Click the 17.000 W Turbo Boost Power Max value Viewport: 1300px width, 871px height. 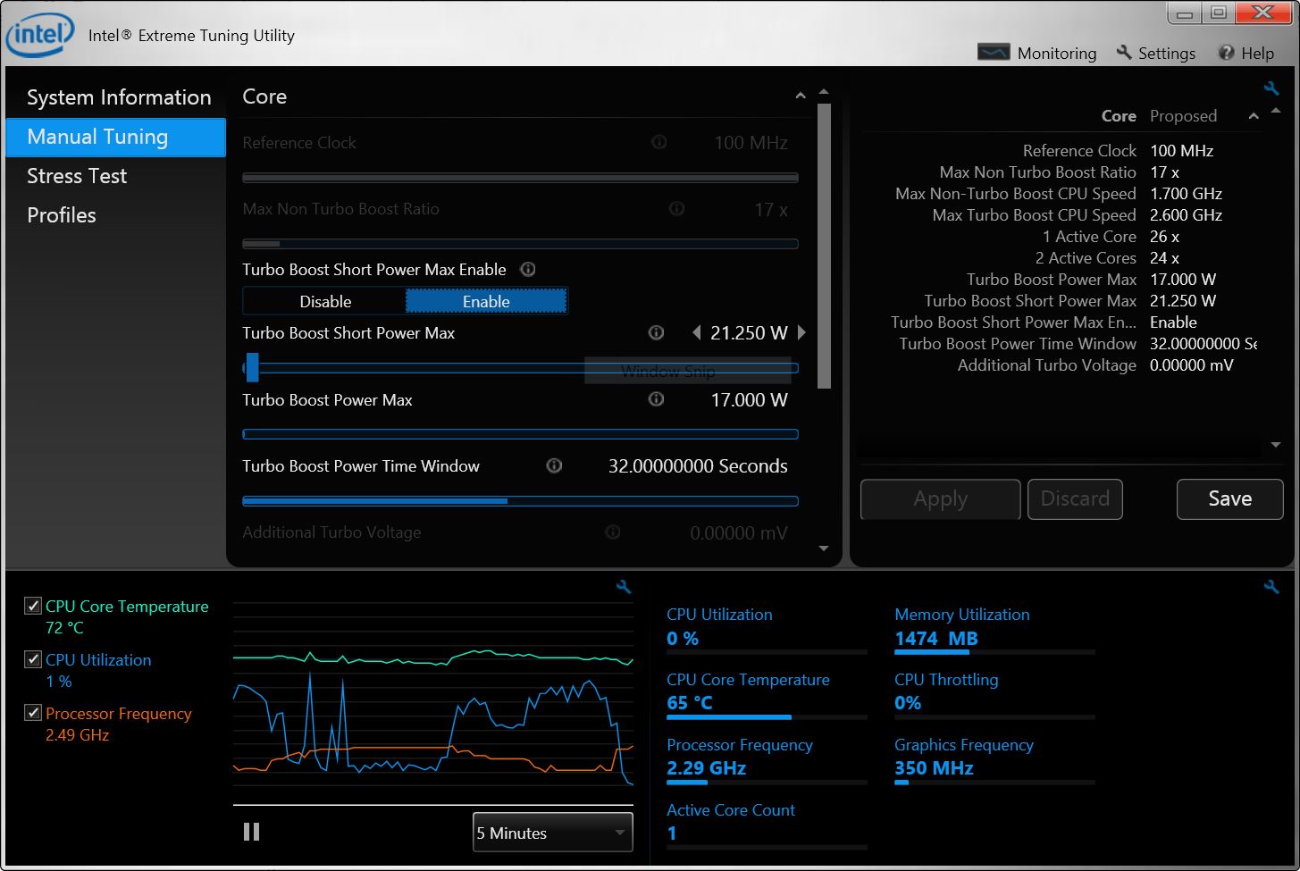749,399
